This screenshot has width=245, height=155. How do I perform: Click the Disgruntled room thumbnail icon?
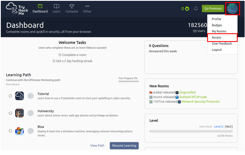pos(177,93)
